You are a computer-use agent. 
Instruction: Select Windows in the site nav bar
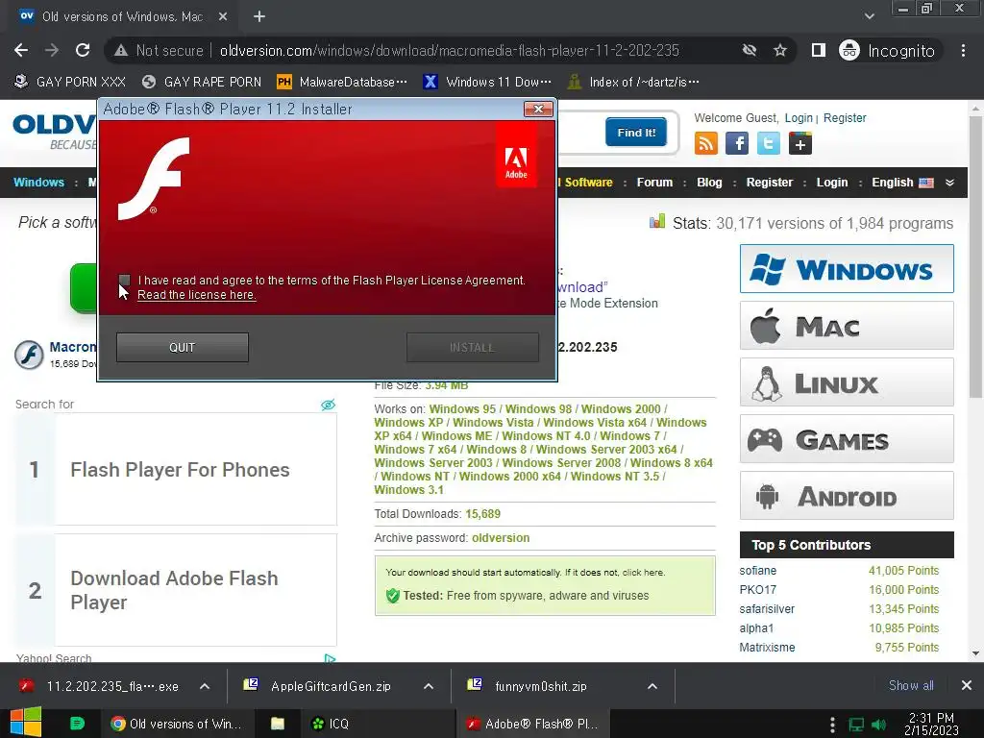(38, 183)
